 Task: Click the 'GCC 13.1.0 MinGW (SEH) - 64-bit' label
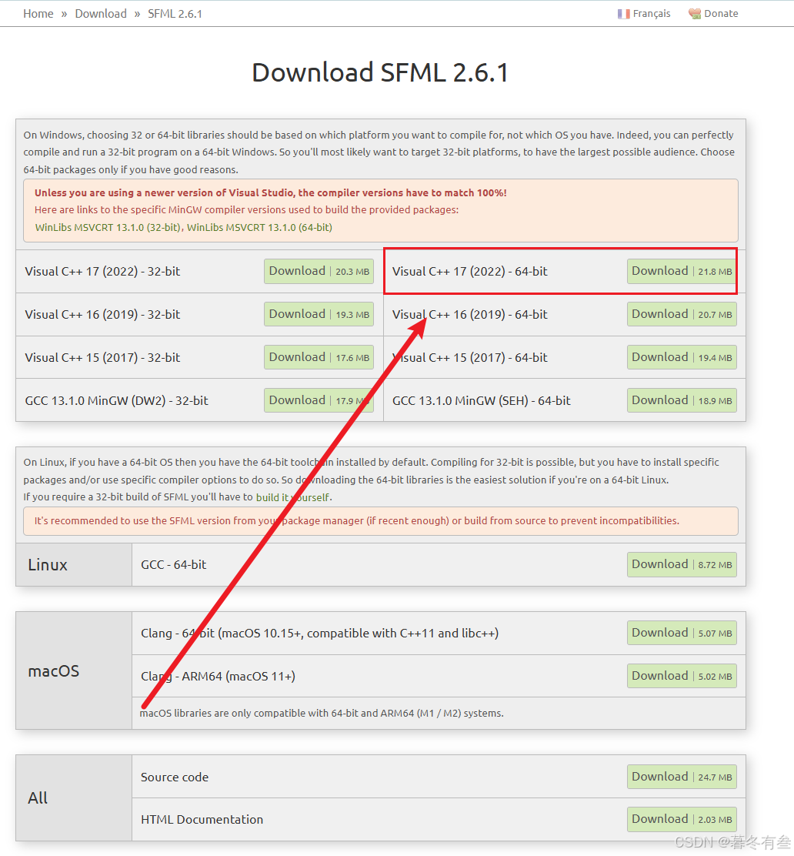[482, 401]
